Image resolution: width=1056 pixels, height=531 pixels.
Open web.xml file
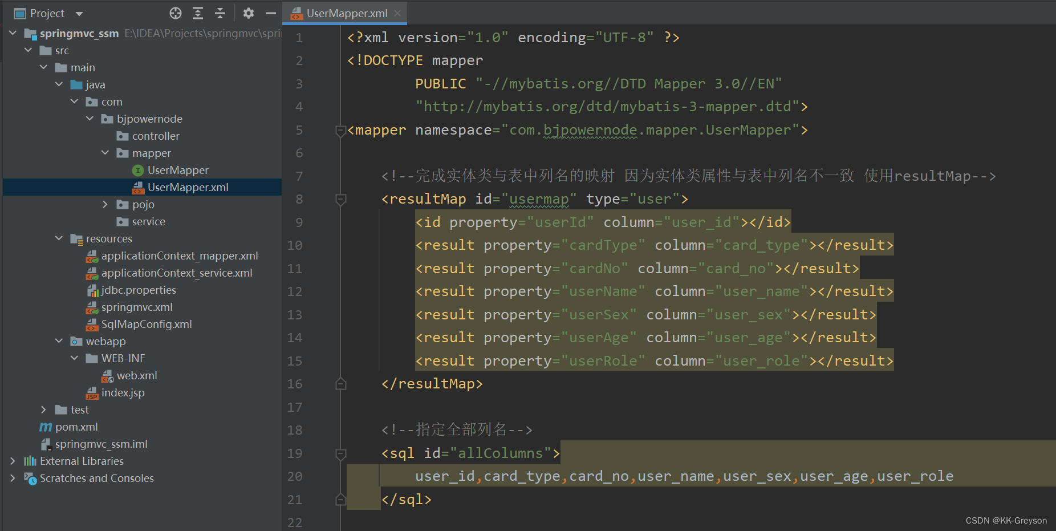pyautogui.click(x=137, y=375)
